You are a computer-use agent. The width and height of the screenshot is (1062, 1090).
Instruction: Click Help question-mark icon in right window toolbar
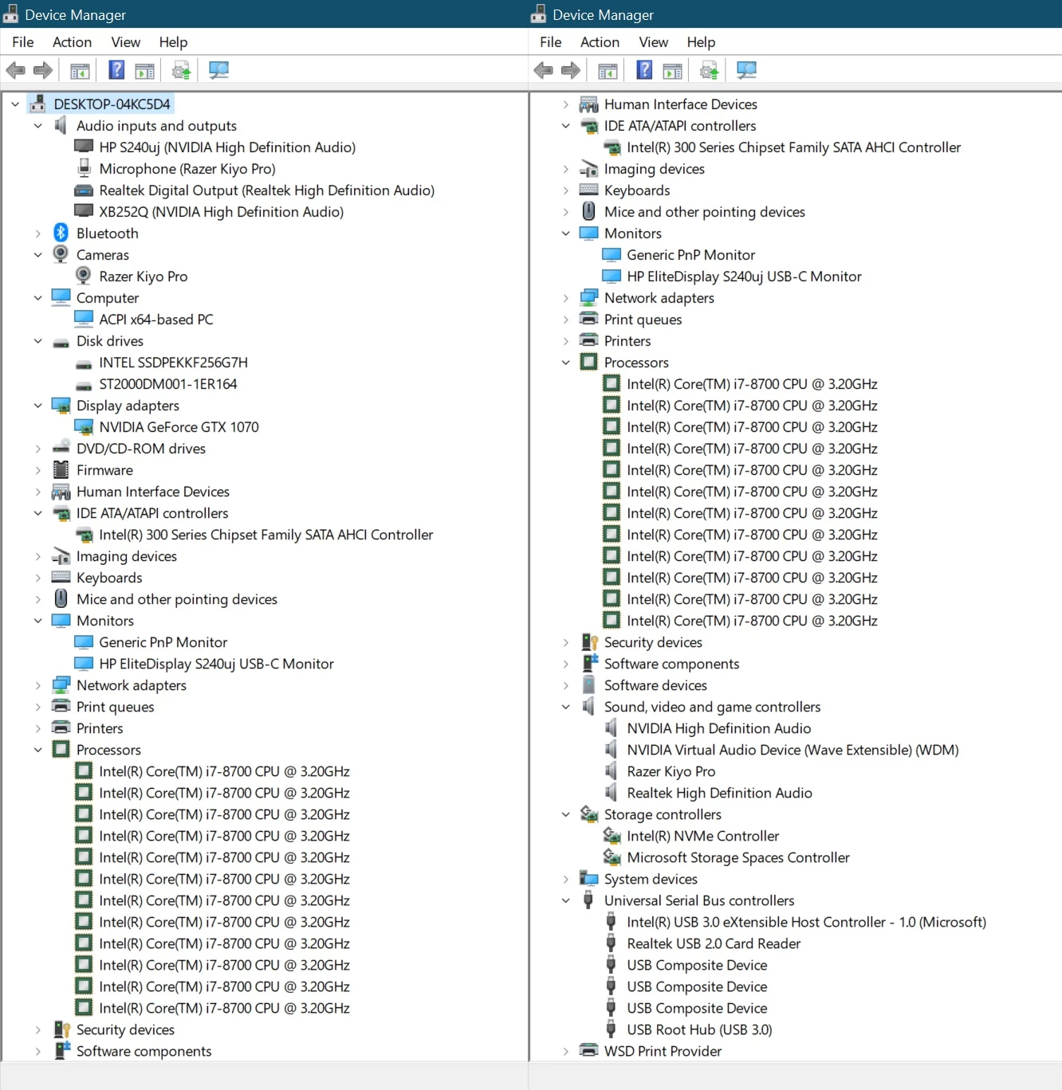(644, 70)
